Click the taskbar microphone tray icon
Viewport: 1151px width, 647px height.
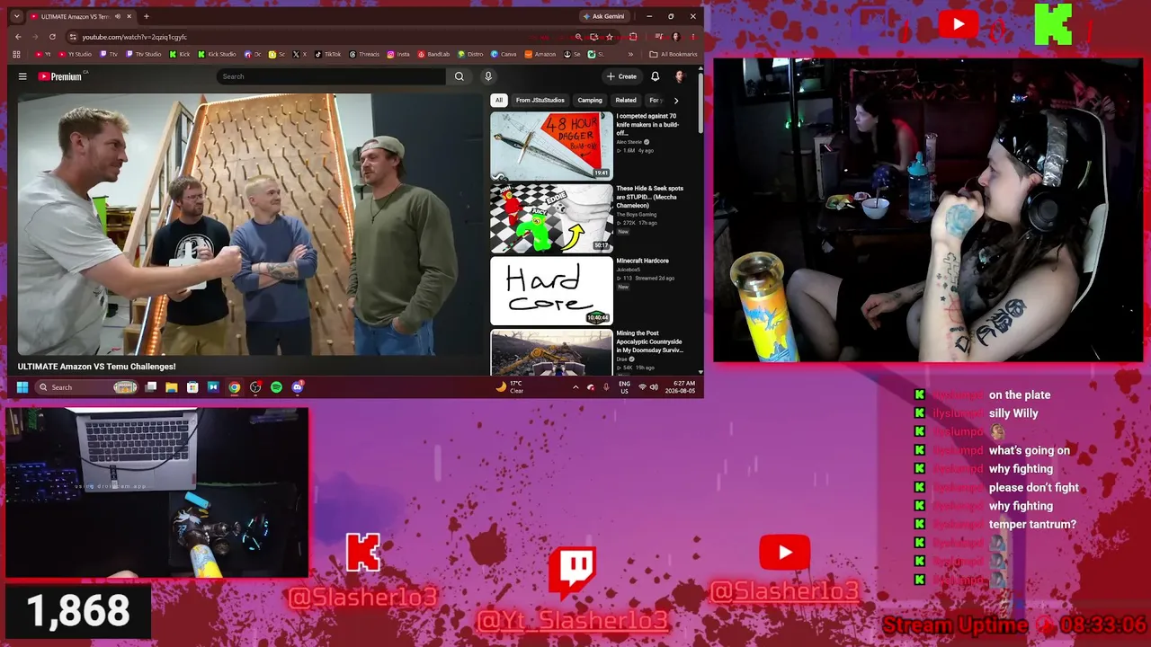(607, 387)
